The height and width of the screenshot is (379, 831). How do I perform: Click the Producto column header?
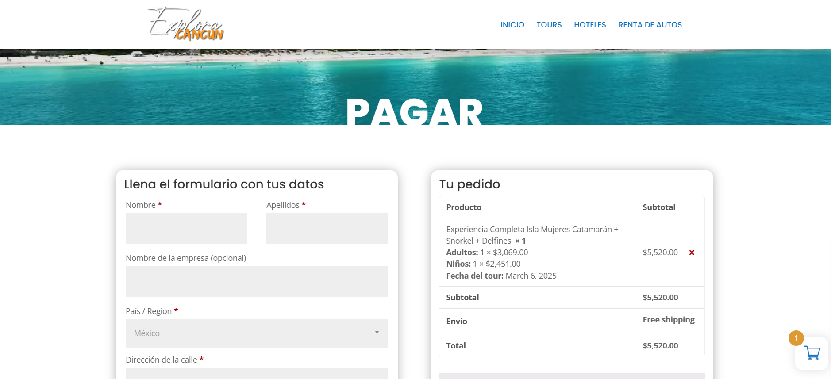tap(464, 207)
